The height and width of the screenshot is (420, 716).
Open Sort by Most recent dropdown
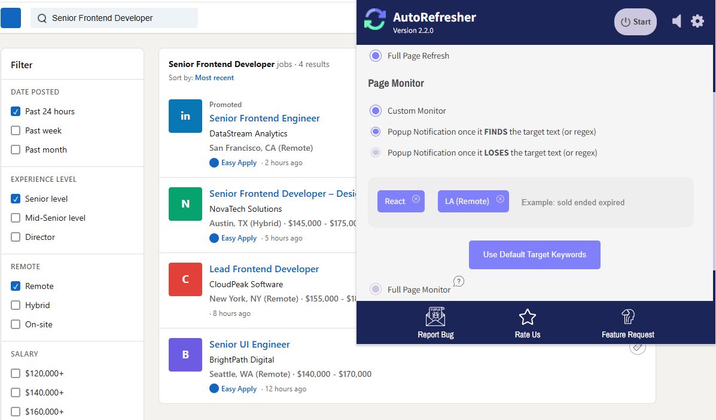tap(214, 78)
